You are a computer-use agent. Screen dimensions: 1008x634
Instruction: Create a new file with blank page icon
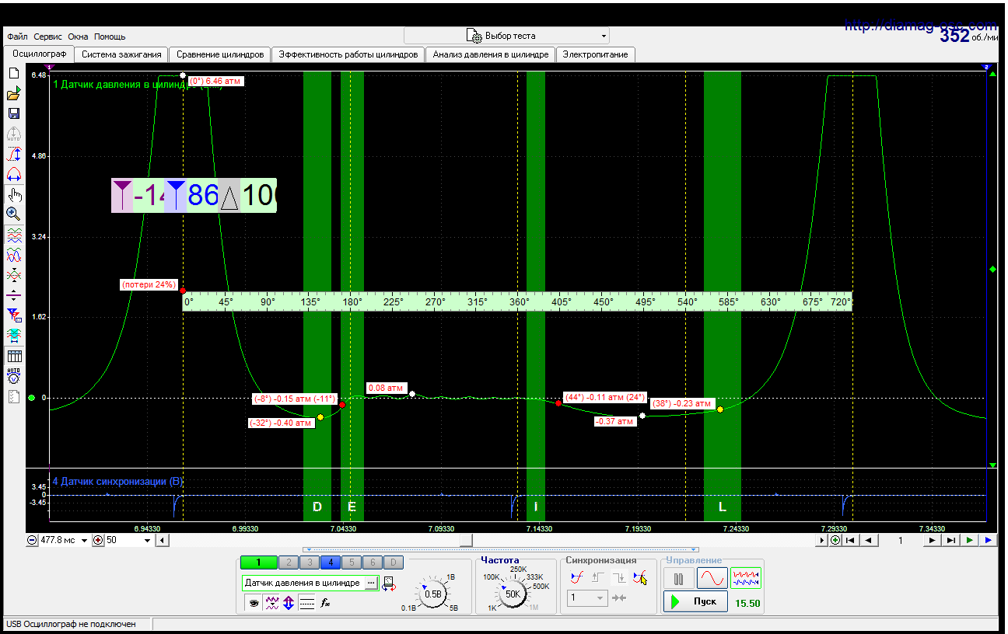(13, 73)
